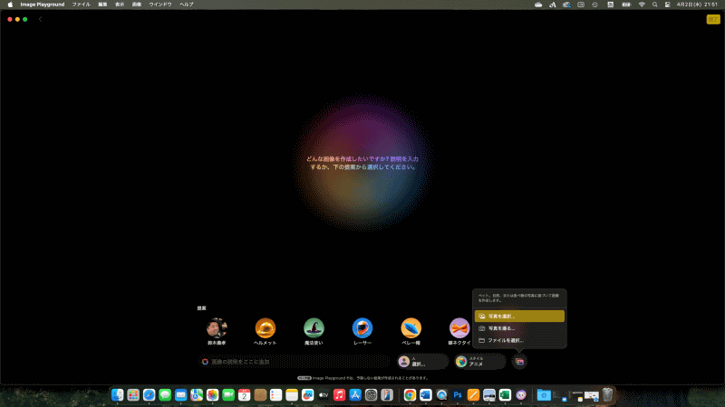The height and width of the screenshot is (407, 725).
Task: Open the Image Playground app menu
Action: (x=42, y=5)
